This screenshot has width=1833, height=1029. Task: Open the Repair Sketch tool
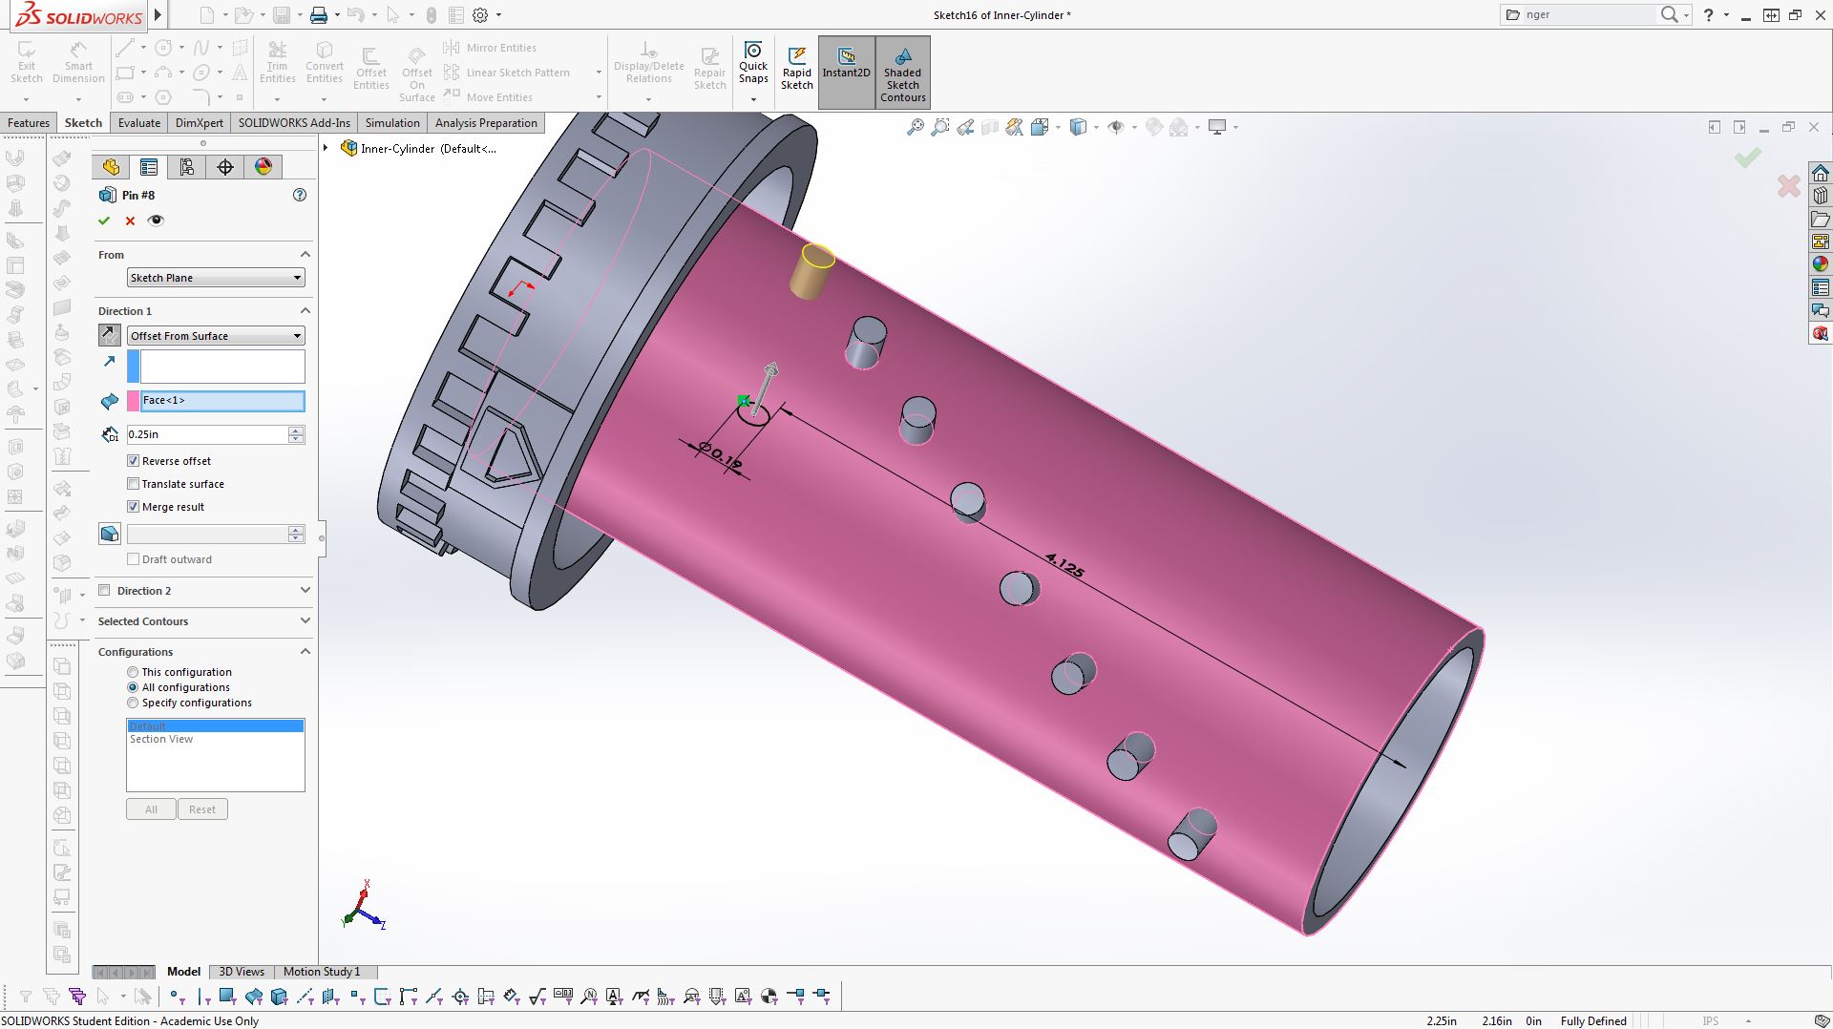(709, 67)
